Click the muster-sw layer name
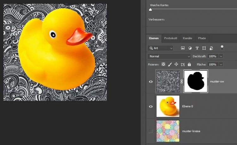 (x=217, y=82)
